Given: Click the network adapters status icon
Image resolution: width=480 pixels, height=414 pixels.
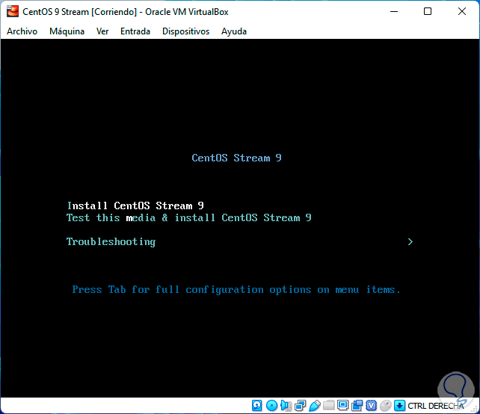Looking at the screenshot, I should pyautogui.click(x=300, y=406).
